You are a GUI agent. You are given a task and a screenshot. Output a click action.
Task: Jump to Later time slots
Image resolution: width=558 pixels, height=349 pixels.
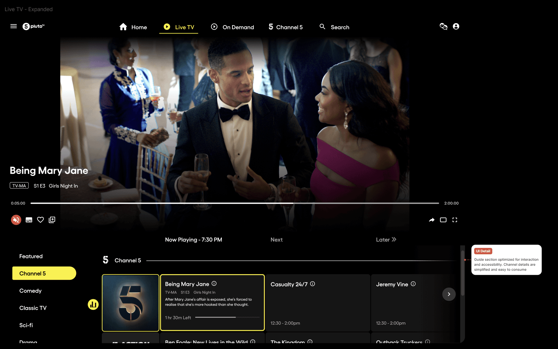pyautogui.click(x=386, y=240)
